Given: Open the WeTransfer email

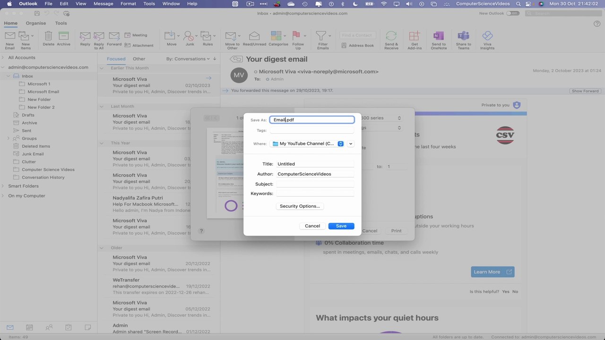Looking at the screenshot, I should point(158,286).
